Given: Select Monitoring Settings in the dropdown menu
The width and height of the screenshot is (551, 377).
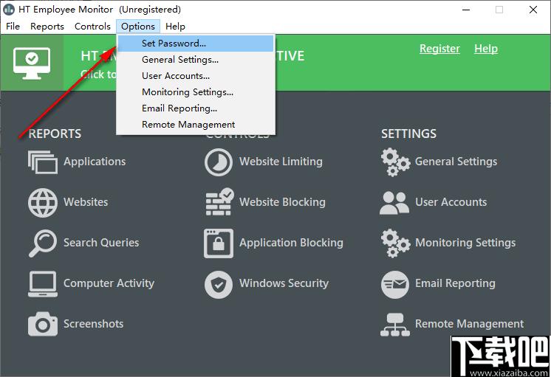Looking at the screenshot, I should (x=187, y=92).
